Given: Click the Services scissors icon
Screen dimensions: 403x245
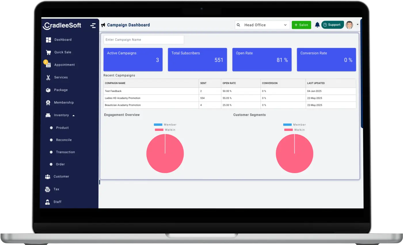Looking at the screenshot, I should (48, 77).
